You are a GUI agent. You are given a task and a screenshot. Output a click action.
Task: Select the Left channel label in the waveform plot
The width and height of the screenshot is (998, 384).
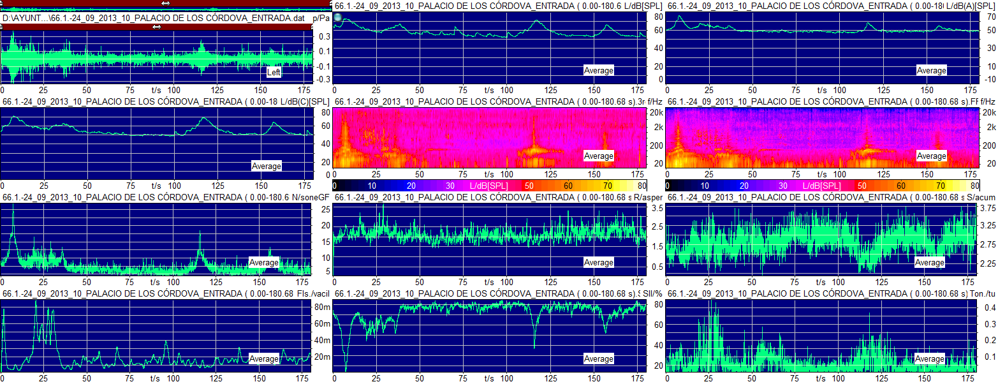[x=274, y=73]
